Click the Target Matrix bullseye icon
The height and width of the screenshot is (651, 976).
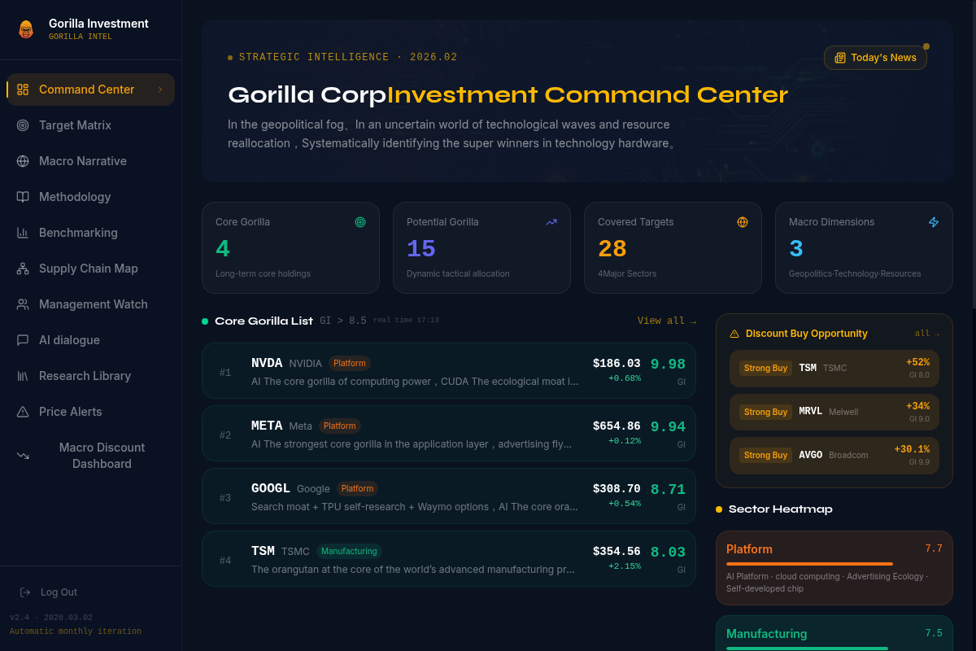click(x=23, y=125)
